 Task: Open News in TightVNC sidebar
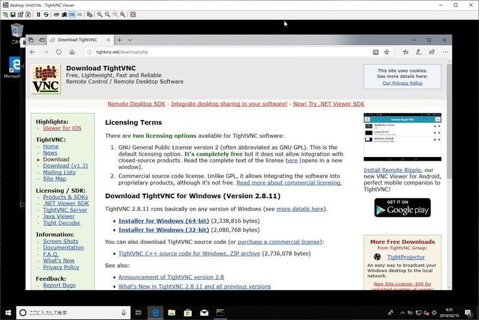pyautogui.click(x=50, y=153)
